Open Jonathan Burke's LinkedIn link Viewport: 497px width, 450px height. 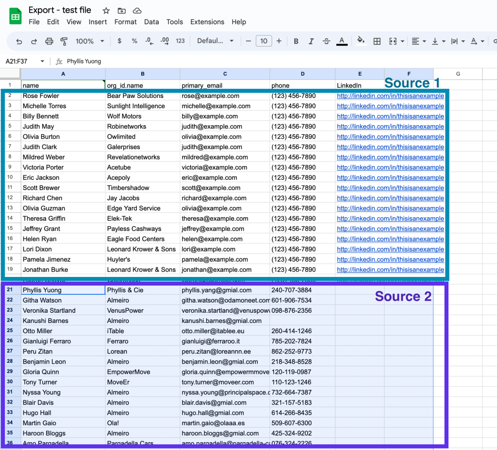pos(390,270)
